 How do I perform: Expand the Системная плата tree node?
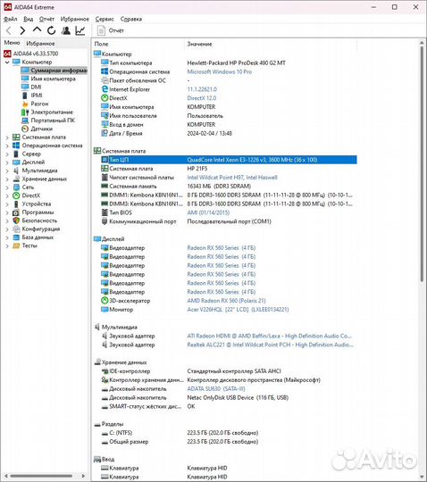[x=7, y=137]
